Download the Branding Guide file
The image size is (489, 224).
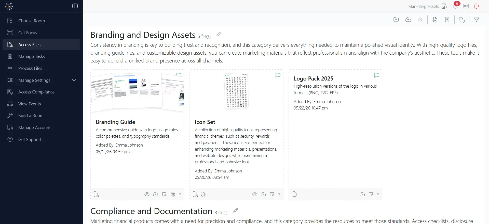(156, 194)
